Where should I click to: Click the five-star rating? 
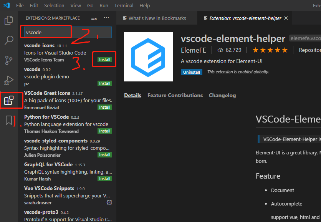pyautogui.click(x=270, y=50)
